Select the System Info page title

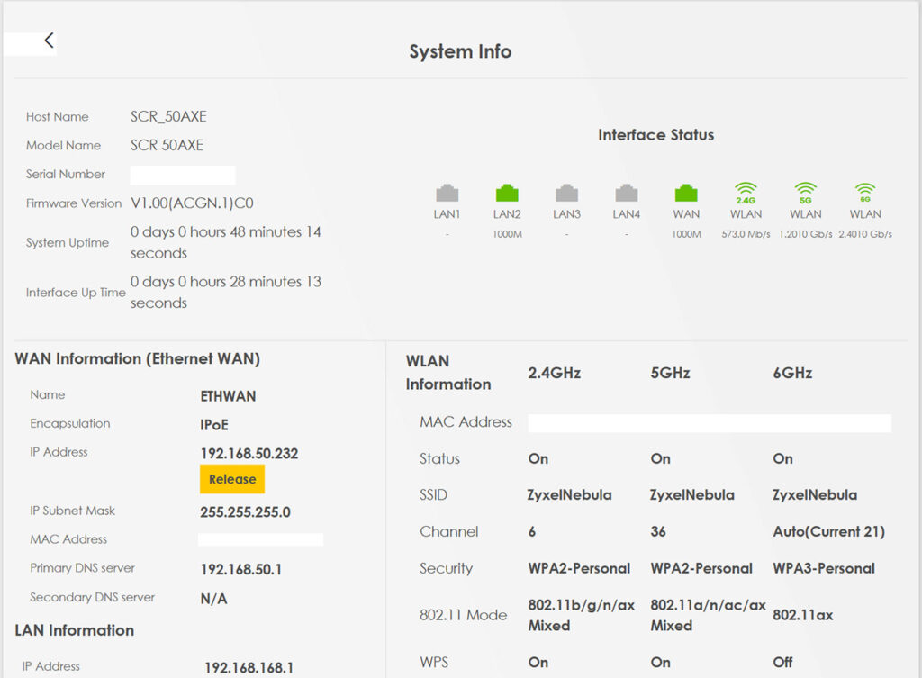pyautogui.click(x=460, y=51)
